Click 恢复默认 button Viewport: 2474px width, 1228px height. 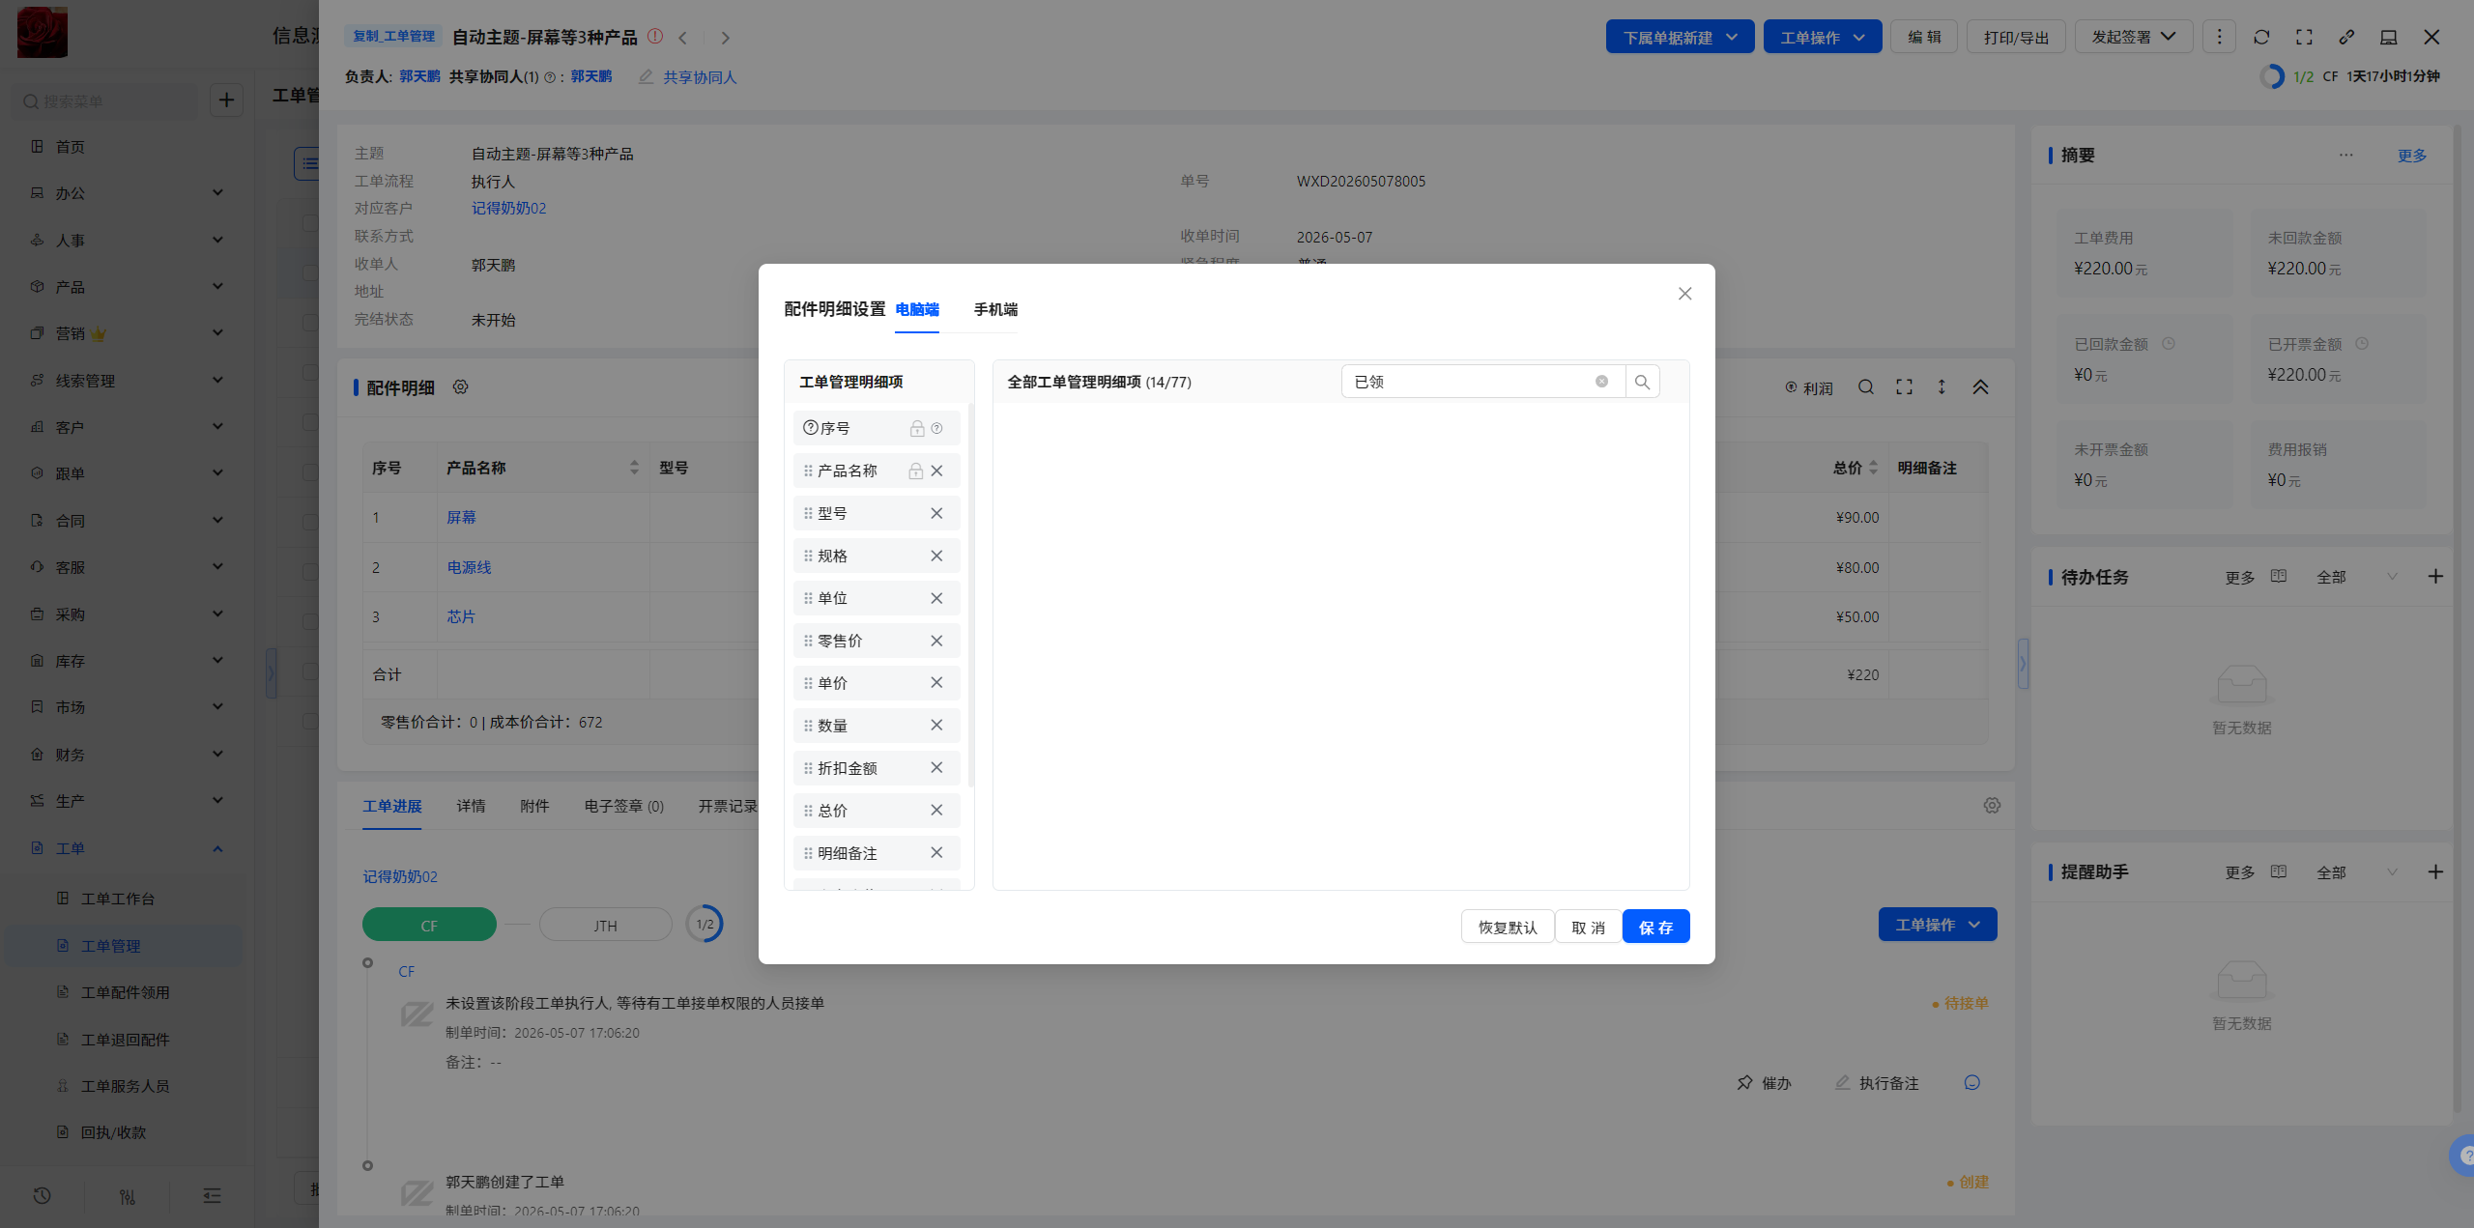(x=1508, y=927)
